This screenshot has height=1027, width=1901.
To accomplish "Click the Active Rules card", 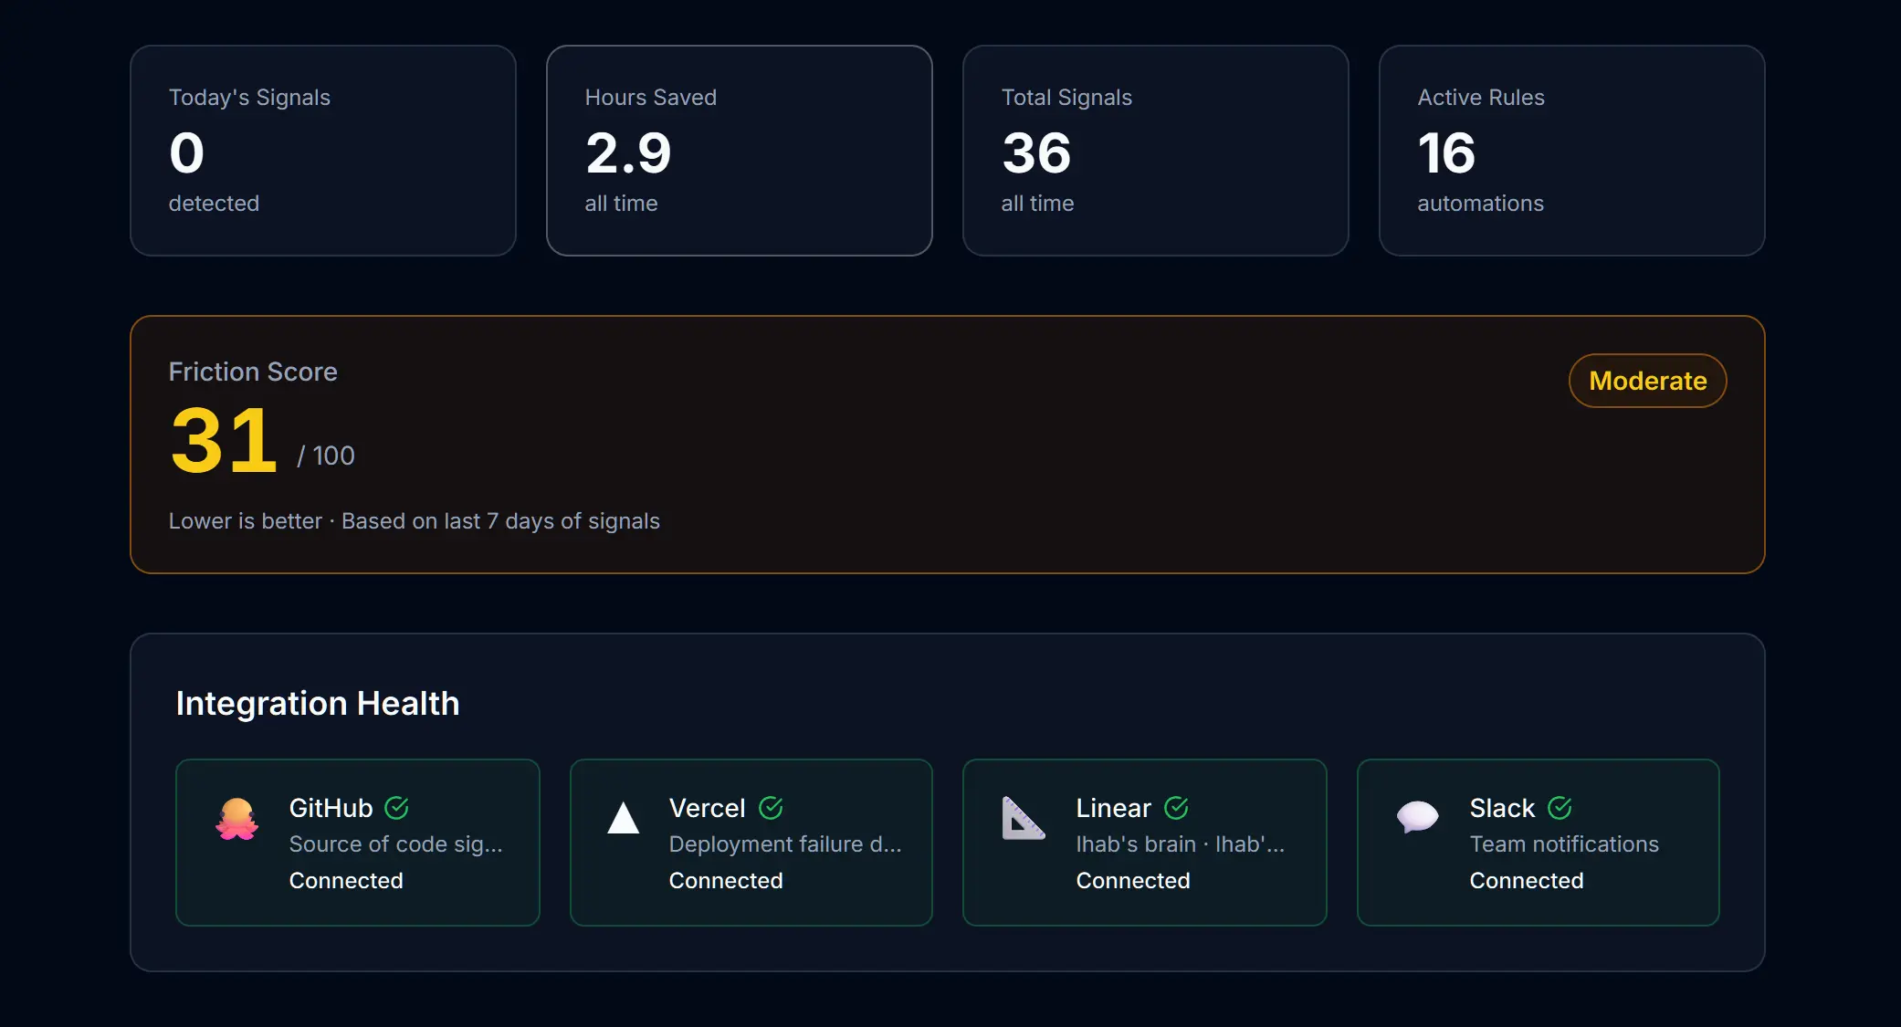I will [x=1571, y=151].
